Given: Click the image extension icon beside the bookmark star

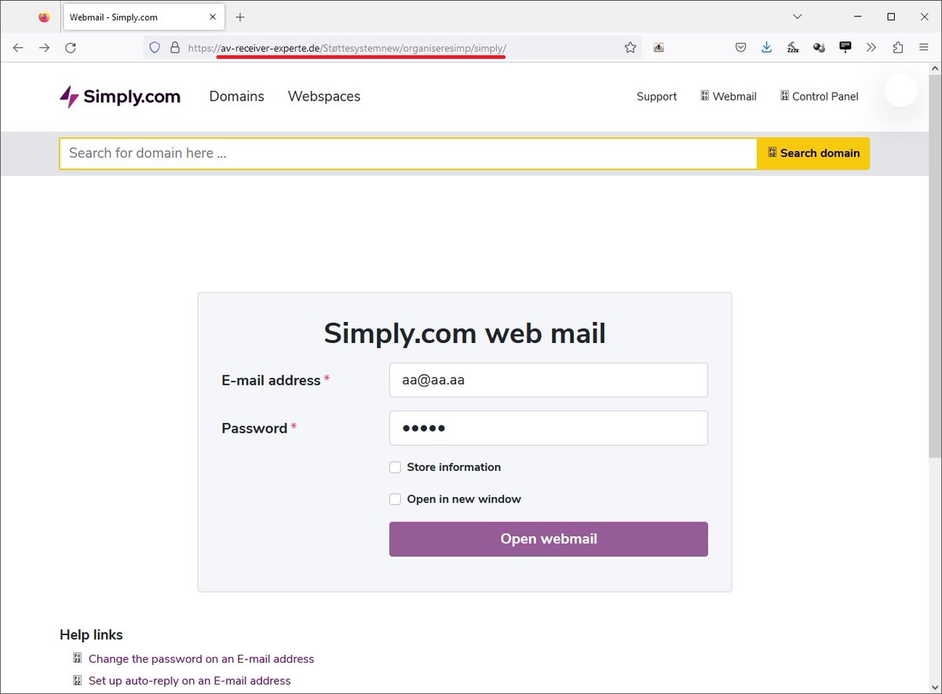Looking at the screenshot, I should coord(659,48).
